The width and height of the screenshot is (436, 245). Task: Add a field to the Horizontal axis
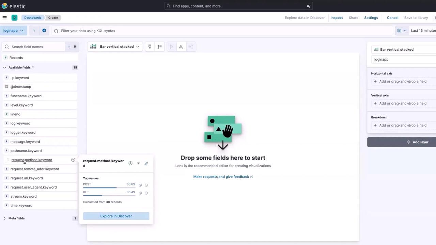click(x=404, y=82)
